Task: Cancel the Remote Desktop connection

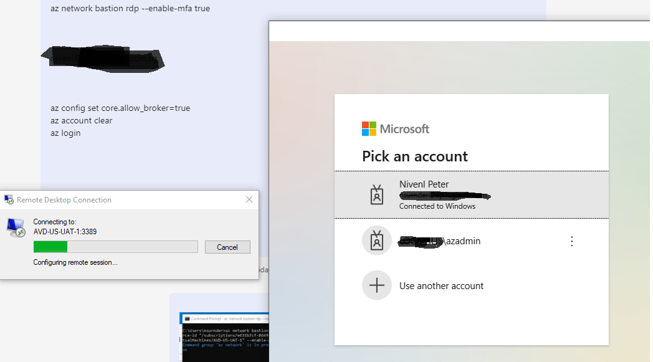Action: click(x=227, y=247)
